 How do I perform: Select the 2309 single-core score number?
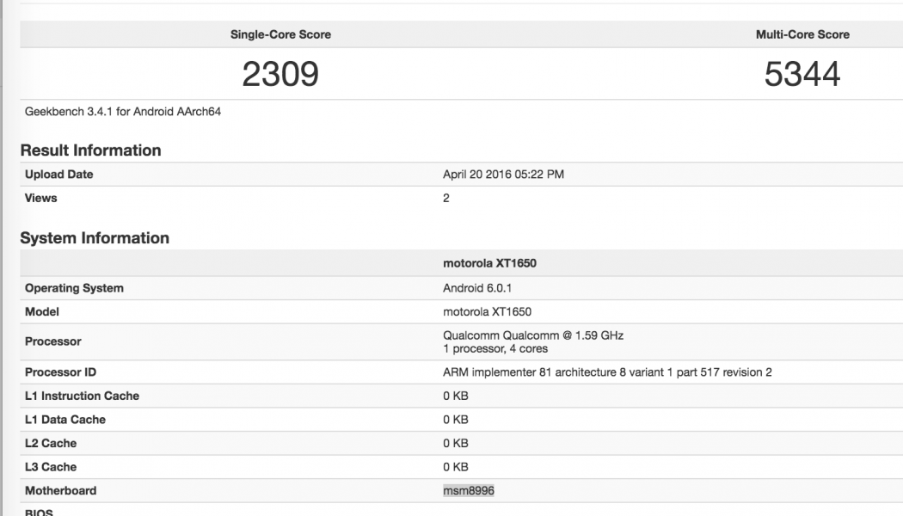(x=280, y=75)
